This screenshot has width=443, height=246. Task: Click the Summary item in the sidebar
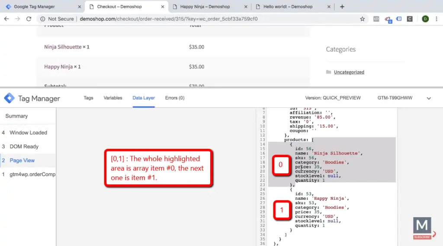coord(16,116)
